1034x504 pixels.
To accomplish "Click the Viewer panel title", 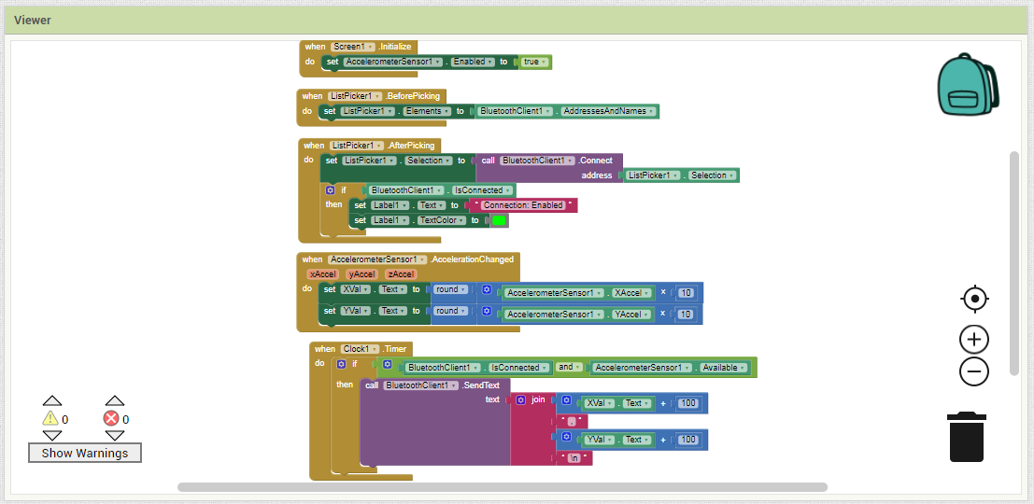I will (33, 20).
